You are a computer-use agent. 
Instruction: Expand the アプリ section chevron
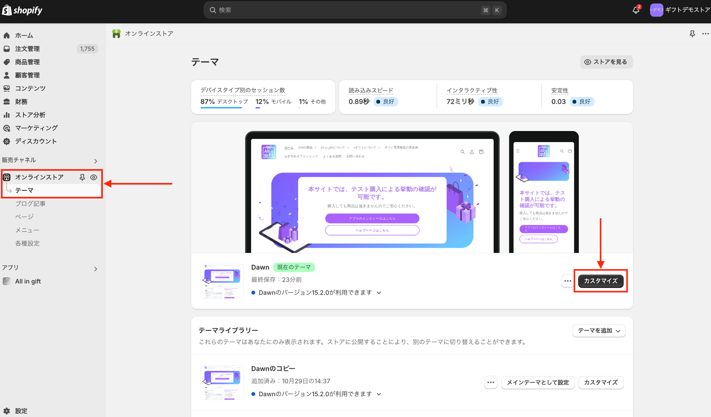click(95, 269)
